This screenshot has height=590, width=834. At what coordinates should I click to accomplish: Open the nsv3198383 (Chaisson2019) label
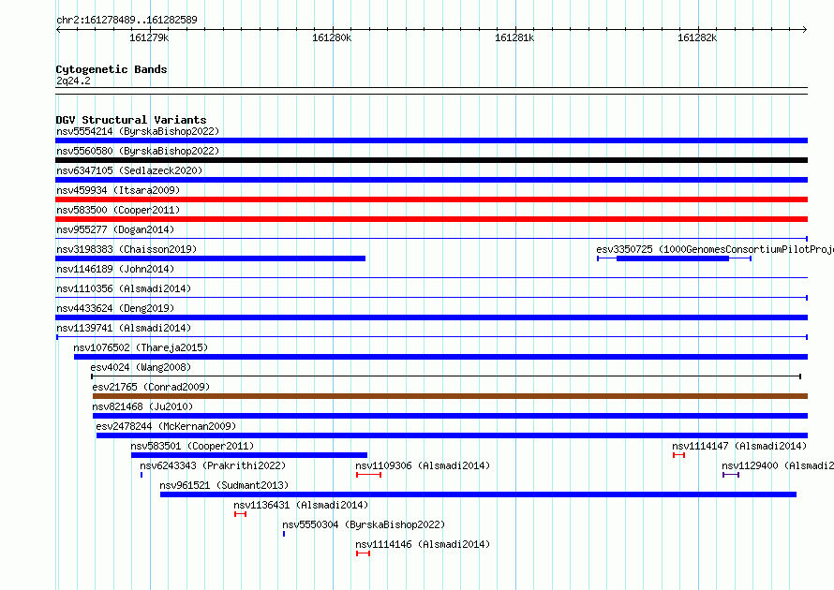(127, 249)
